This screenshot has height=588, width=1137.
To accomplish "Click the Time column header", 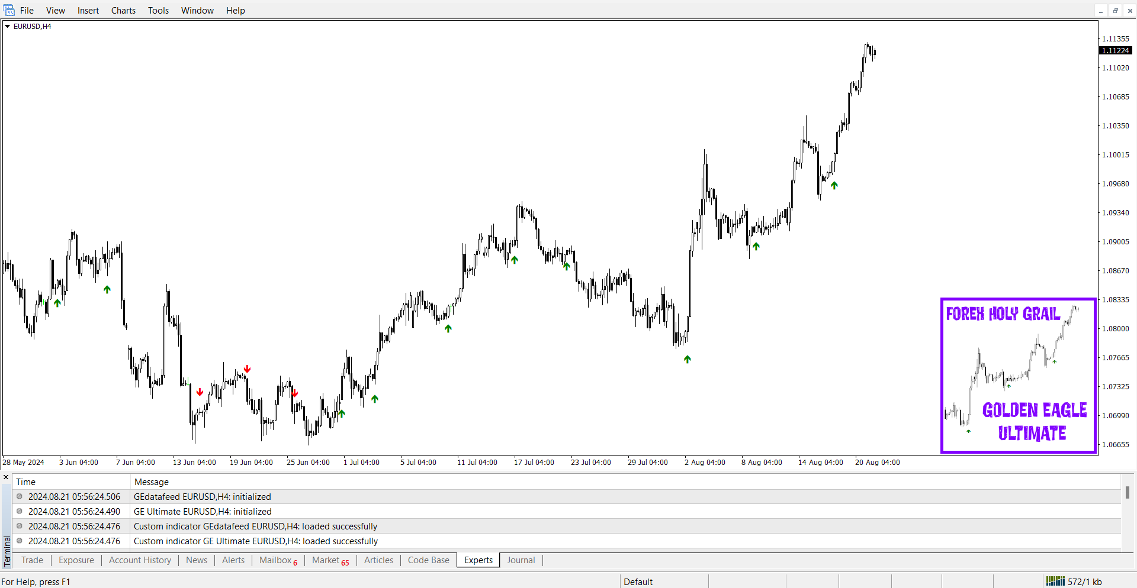I will [26, 482].
